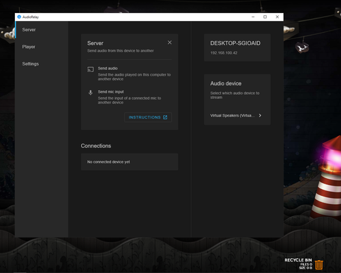Click 'Select which audio device to stream' text

pos(235,95)
